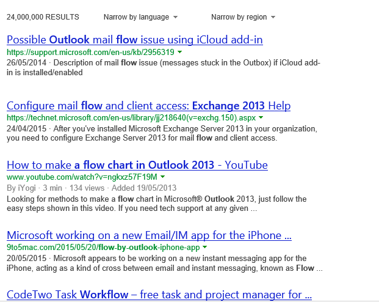379x302 pixels.
Task: Open the iCloud add-in mail flow issue result
Action: click(134, 40)
